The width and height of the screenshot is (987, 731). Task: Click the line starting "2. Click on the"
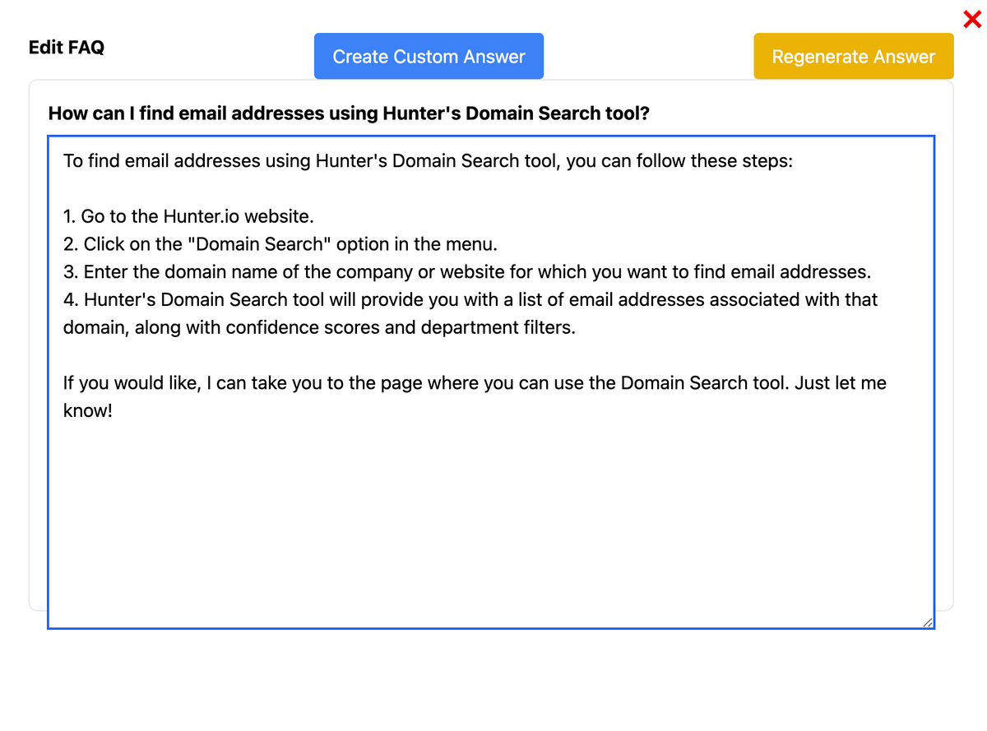[280, 244]
